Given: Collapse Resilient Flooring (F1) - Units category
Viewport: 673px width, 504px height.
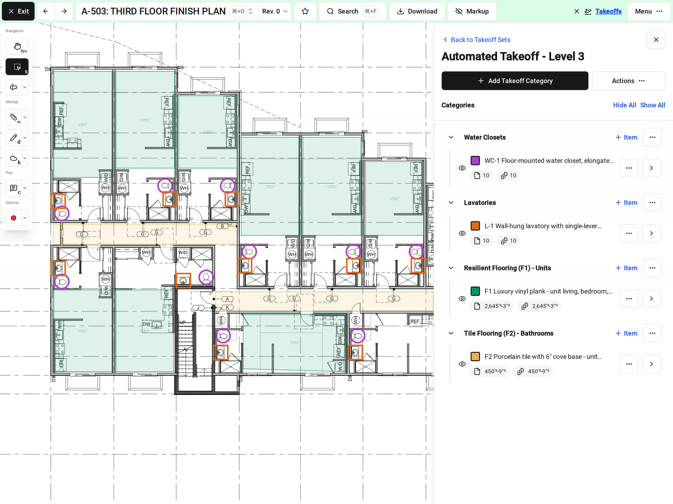Looking at the screenshot, I should pos(451,268).
